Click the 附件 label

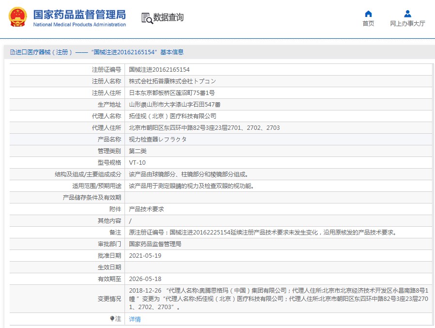115,209
